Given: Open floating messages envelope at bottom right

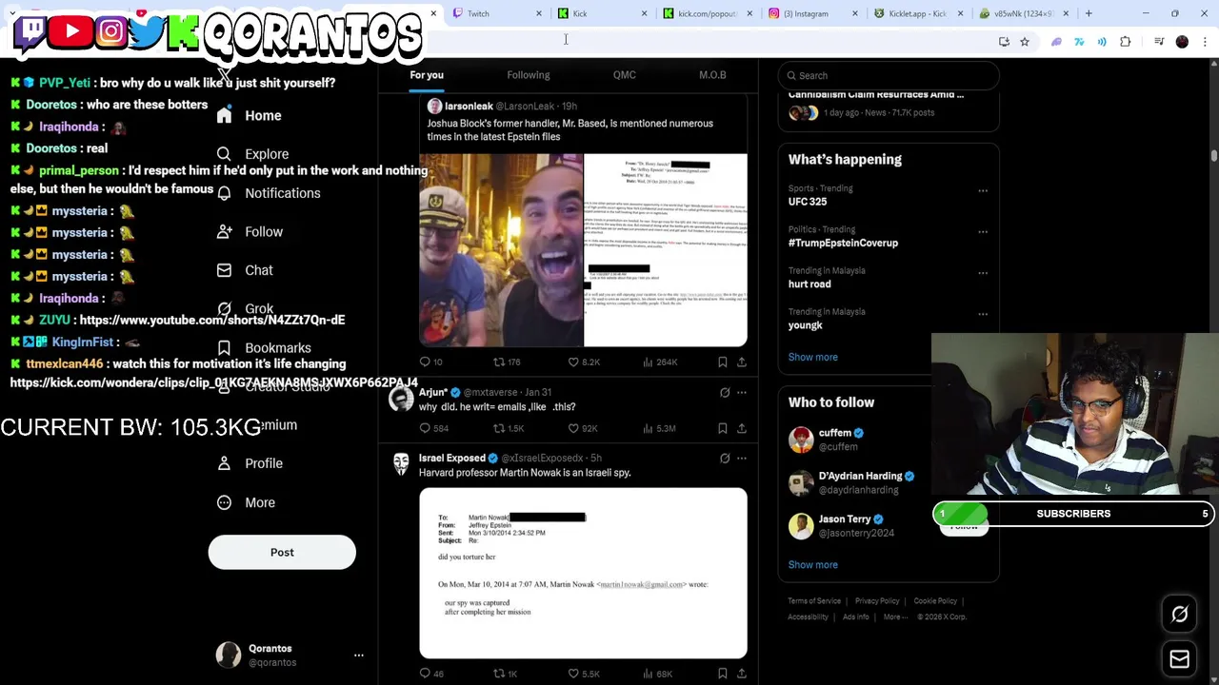Looking at the screenshot, I should tap(1179, 659).
